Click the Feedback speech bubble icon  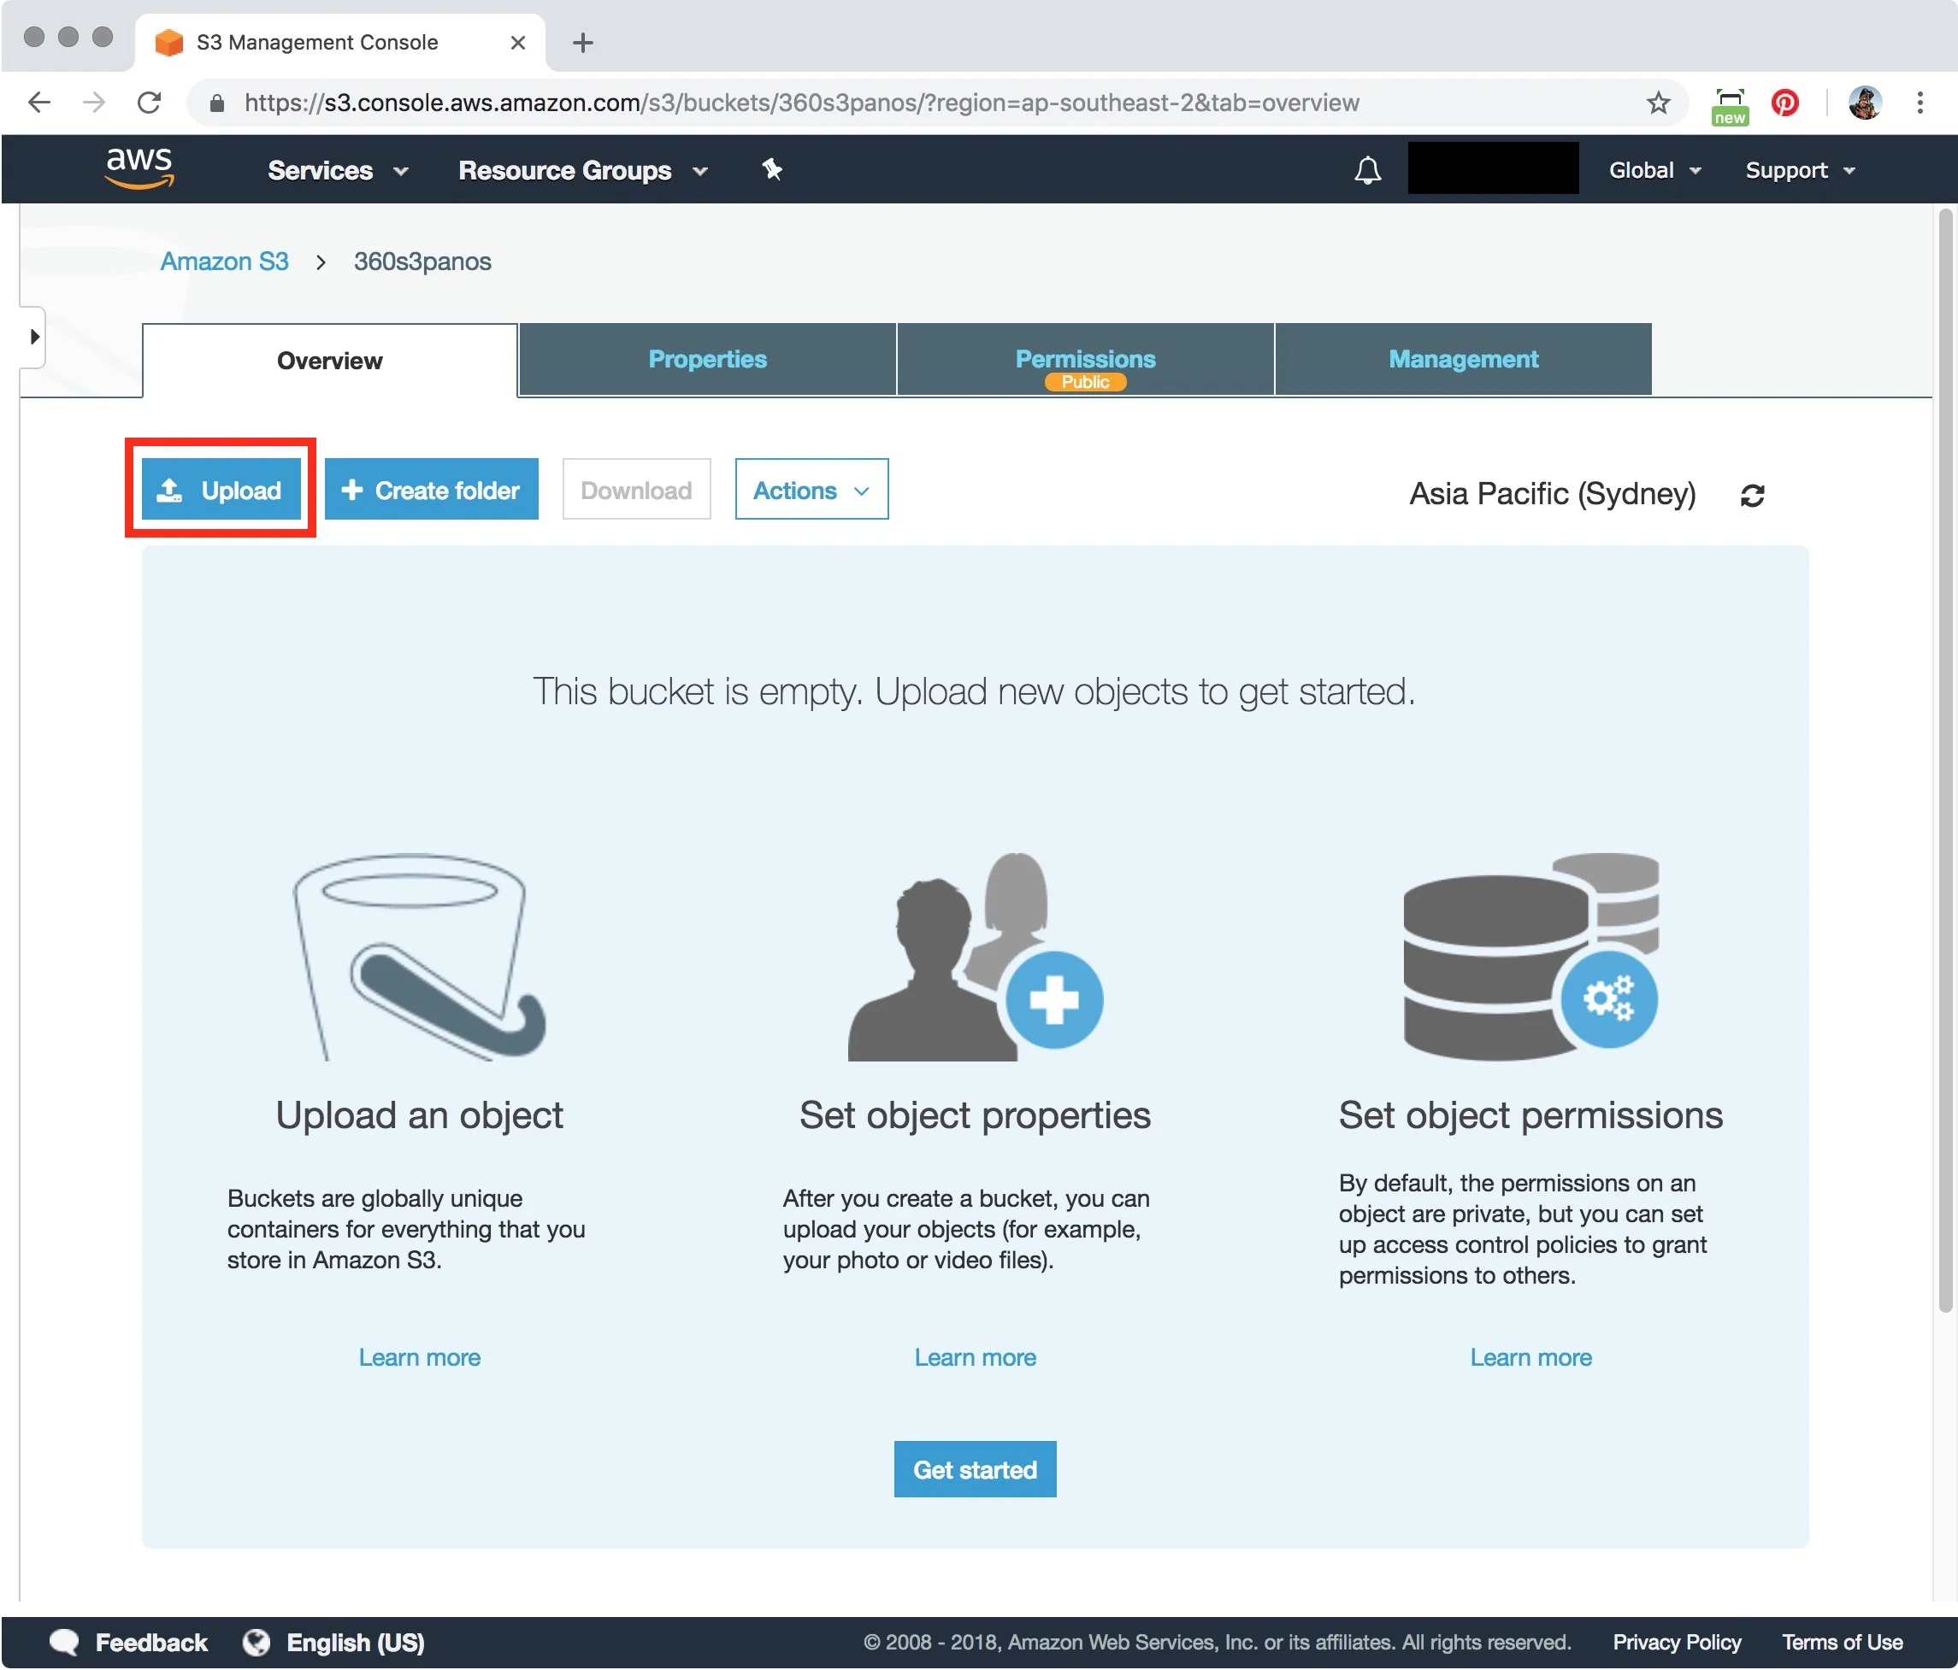(x=64, y=1642)
